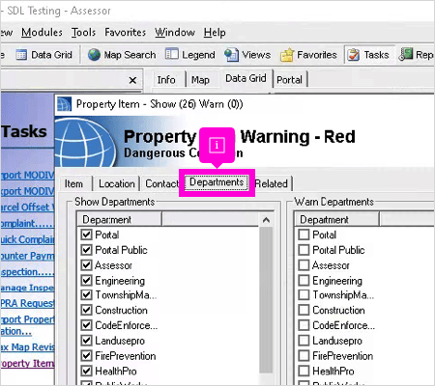
Task: Open the Favorites star folder icon
Action: click(x=287, y=55)
